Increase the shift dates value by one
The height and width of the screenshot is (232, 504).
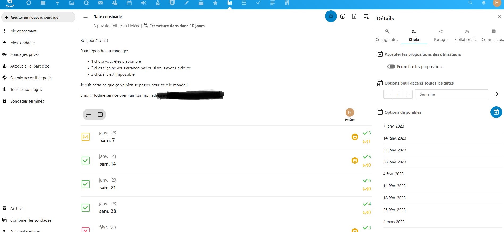[408, 94]
